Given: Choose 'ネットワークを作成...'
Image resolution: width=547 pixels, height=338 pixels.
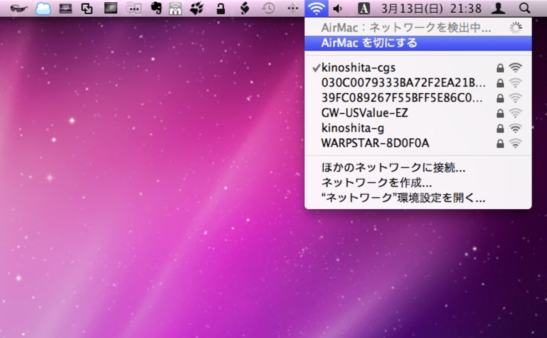Looking at the screenshot, I should pos(418,183).
